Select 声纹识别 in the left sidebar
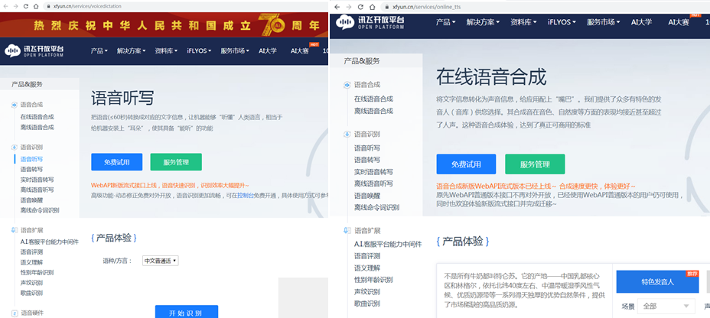Viewport: 710px width, 318px height. click(31, 283)
